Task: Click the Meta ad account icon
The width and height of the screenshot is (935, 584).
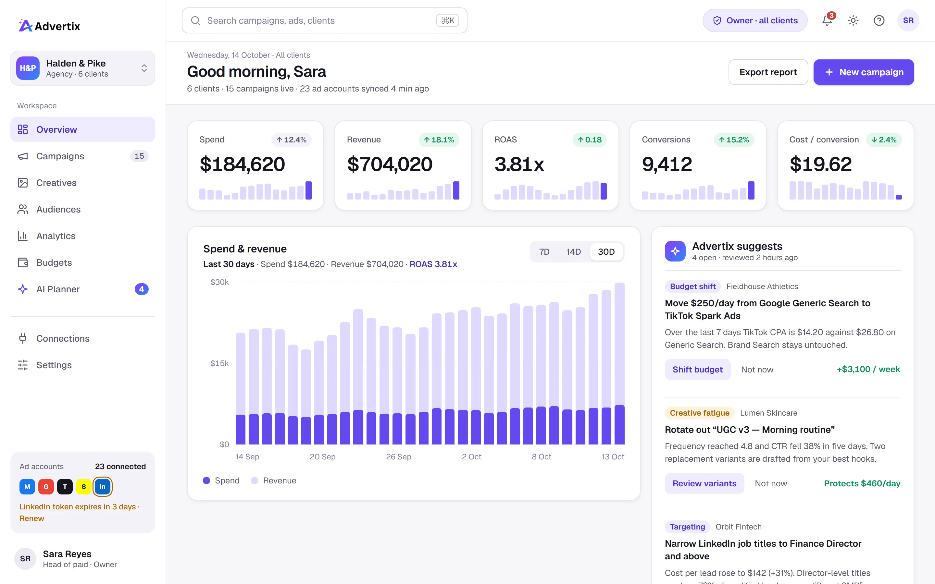Action: 27,487
